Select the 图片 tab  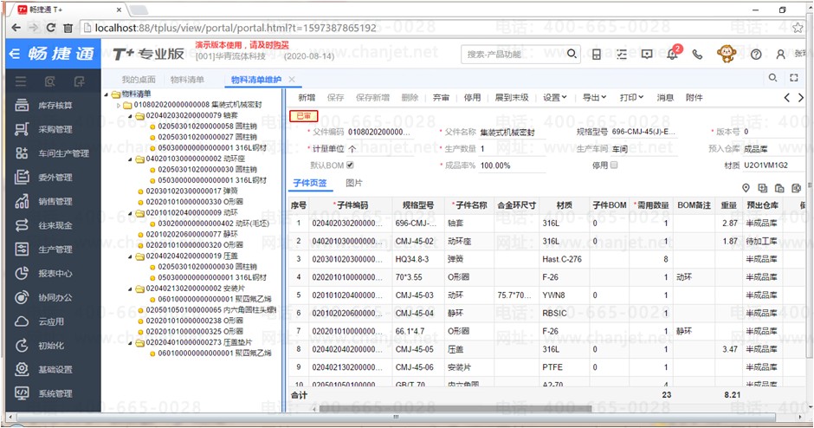tap(353, 184)
